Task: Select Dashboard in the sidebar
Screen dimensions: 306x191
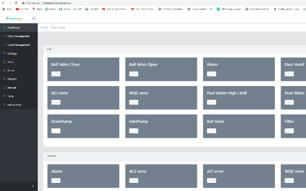Action: click(x=19, y=28)
